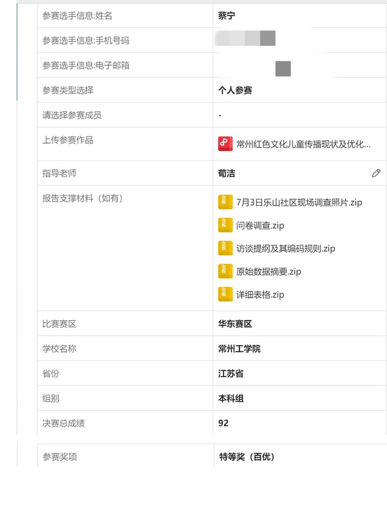Open the 问卷调查.zip file name
Image resolution: width=387 pixels, height=516 pixels.
point(260,226)
